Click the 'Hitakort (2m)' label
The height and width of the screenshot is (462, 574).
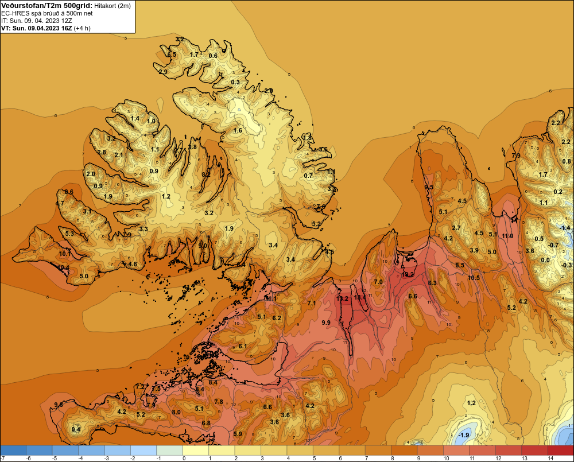point(113,6)
